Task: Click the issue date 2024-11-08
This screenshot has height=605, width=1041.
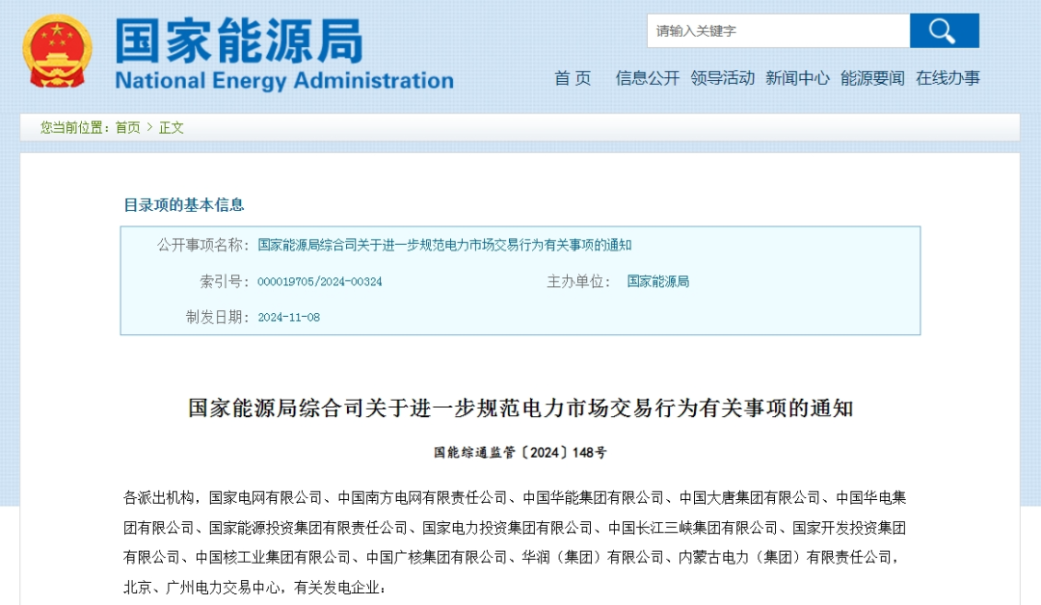Action: (288, 317)
